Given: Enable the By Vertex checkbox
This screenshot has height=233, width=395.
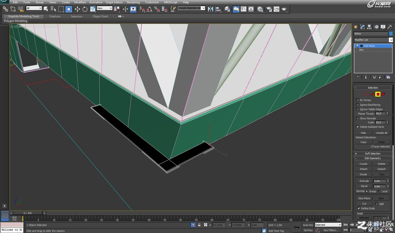Looking at the screenshot, I should [357, 100].
